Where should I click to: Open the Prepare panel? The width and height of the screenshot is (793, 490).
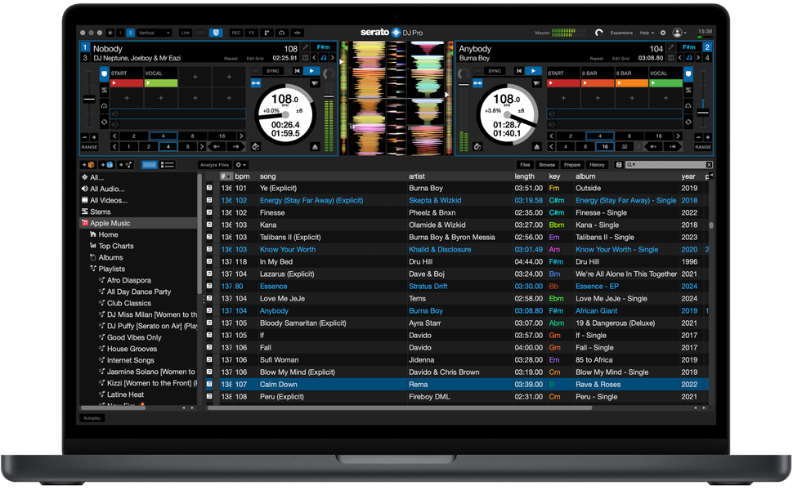[571, 164]
